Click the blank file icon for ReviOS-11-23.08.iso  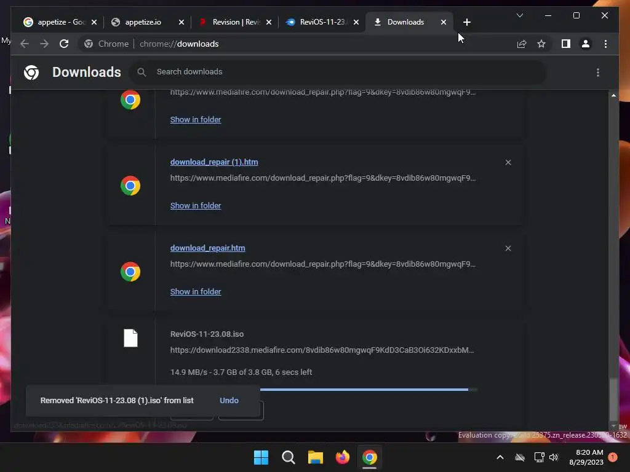pyautogui.click(x=130, y=338)
